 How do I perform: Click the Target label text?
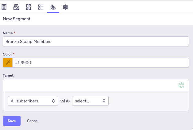click(8, 75)
